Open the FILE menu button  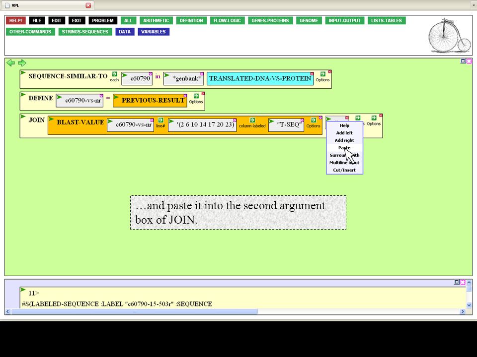coord(37,21)
